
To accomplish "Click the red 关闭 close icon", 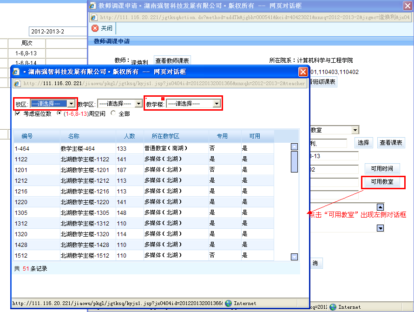I will point(95,28).
